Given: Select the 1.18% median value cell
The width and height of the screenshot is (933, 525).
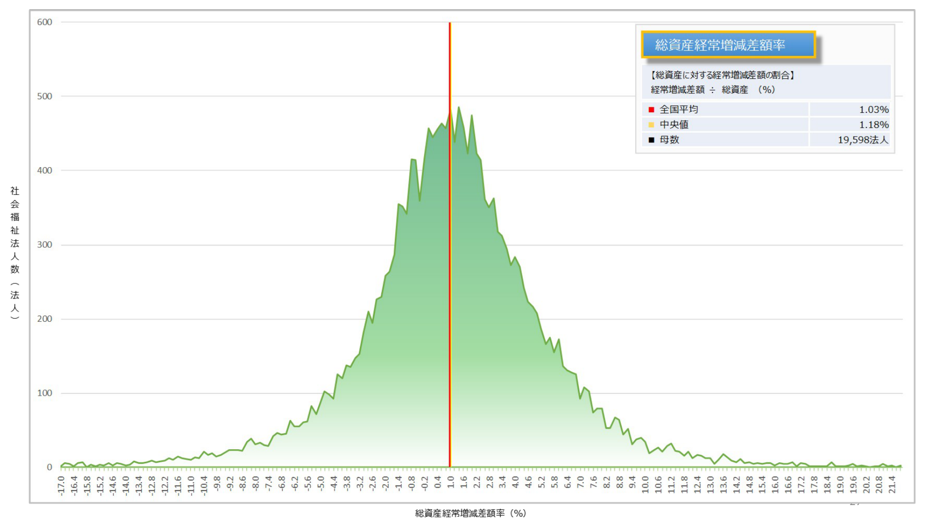Looking at the screenshot, I should pyautogui.click(x=873, y=125).
